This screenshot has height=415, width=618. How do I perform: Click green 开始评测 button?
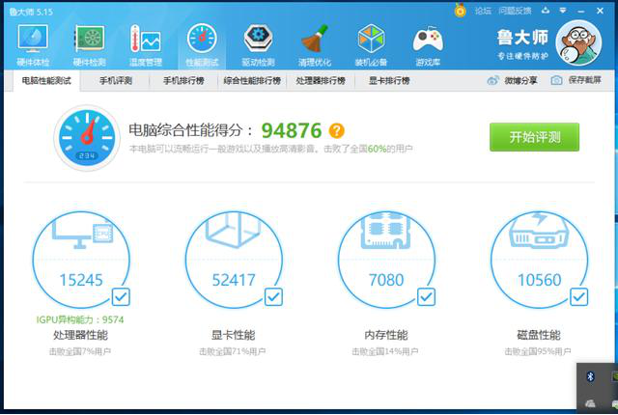[x=534, y=137]
